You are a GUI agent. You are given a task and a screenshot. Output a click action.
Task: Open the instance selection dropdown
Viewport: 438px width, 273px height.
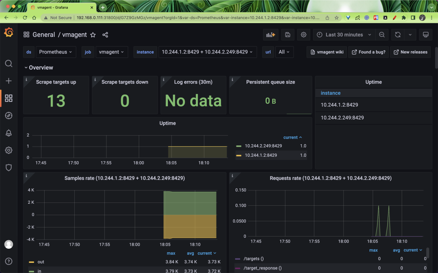(208, 52)
